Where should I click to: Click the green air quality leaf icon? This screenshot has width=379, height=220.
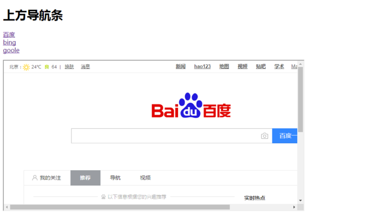[47, 67]
